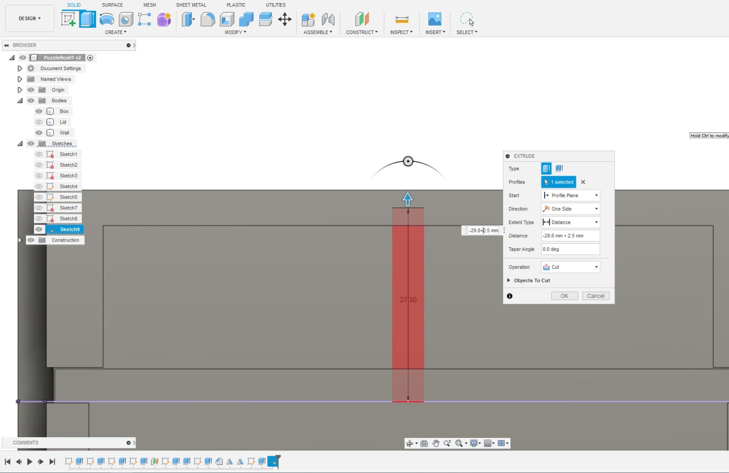The width and height of the screenshot is (729, 473).
Task: Select the Move/Copy arrows icon
Action: click(285, 19)
